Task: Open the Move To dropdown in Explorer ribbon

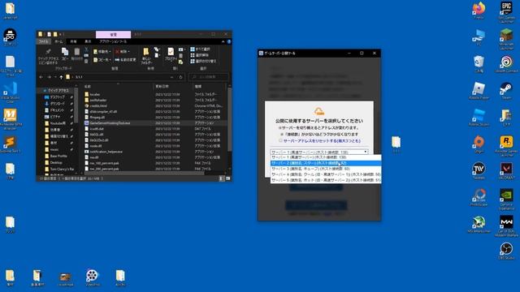Action: click(102, 52)
